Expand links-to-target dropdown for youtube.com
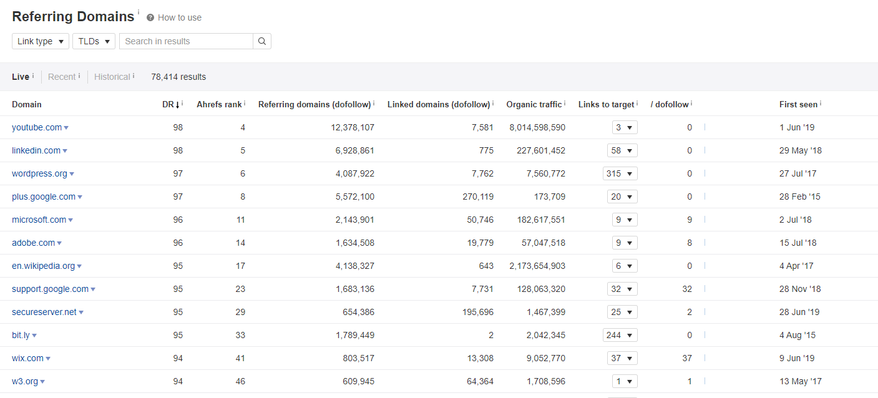The image size is (878, 398). [625, 127]
